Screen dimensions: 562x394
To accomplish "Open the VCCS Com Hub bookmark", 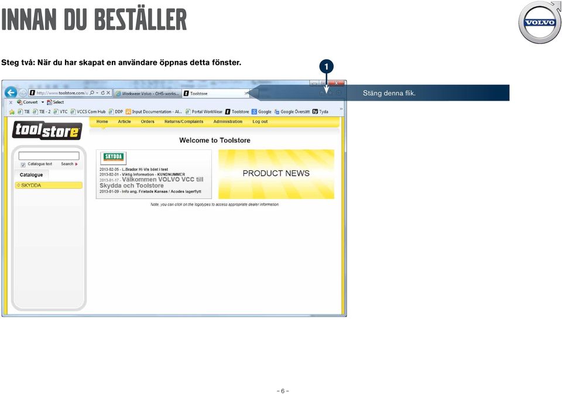I will click(88, 112).
